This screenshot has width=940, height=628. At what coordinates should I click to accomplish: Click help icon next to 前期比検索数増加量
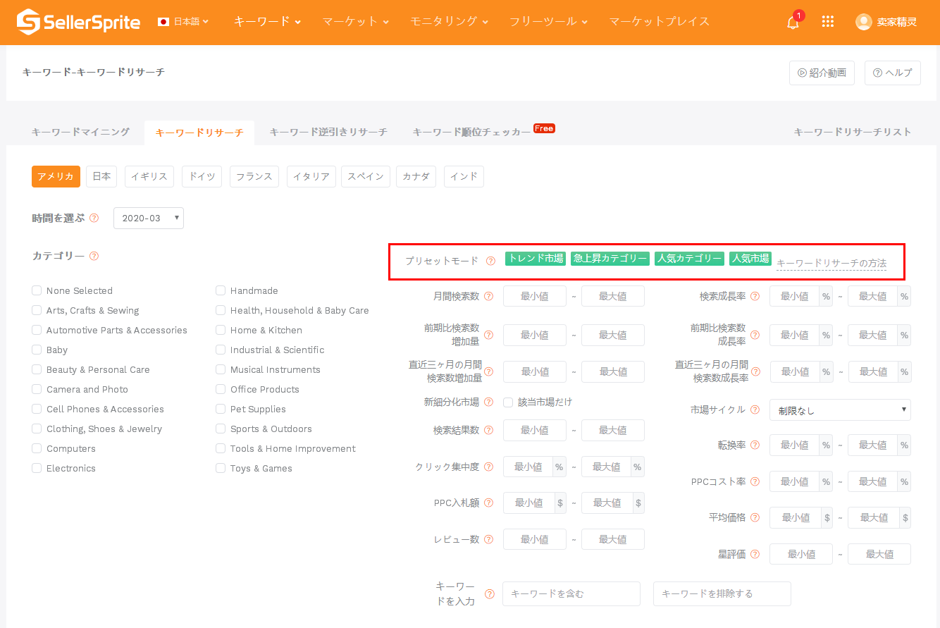click(x=488, y=335)
